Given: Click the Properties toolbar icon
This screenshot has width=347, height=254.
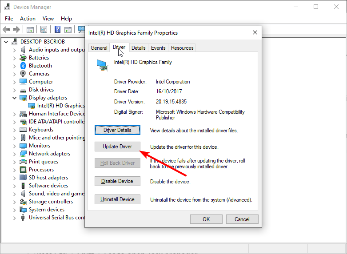Looking at the screenshot, I should [x=44, y=29].
